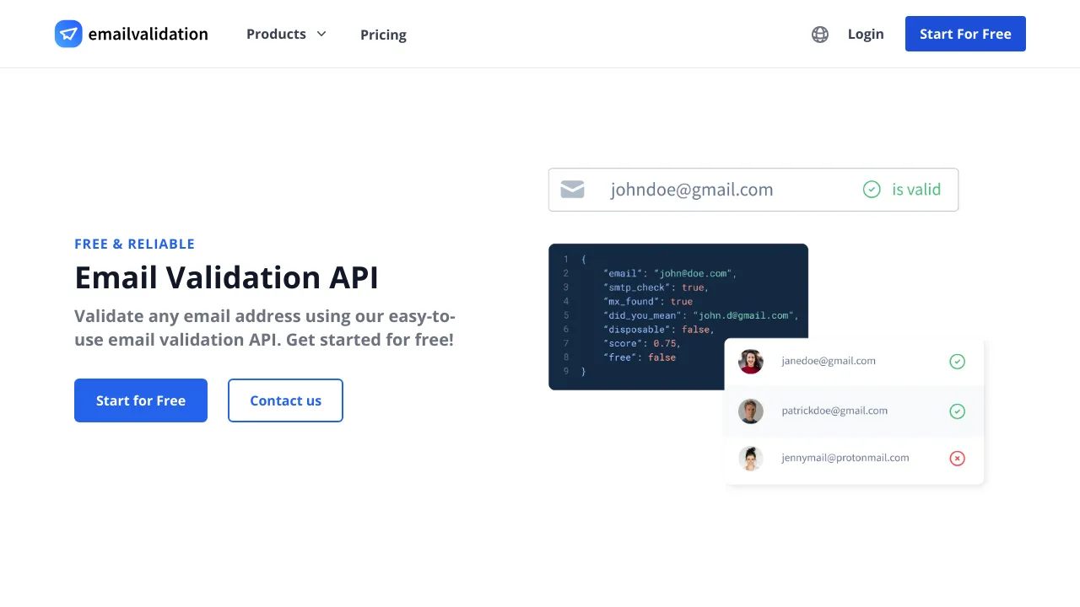Image resolution: width=1080 pixels, height=607 pixels.
Task: Click the "score": 0.75 code line
Action: click(x=642, y=343)
